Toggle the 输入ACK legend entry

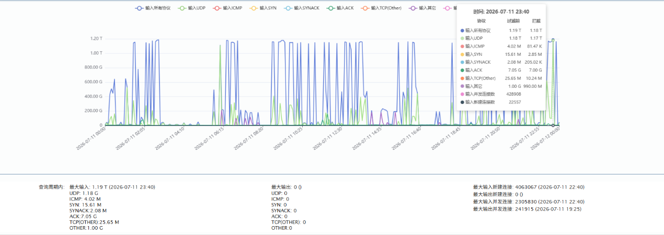339,8
